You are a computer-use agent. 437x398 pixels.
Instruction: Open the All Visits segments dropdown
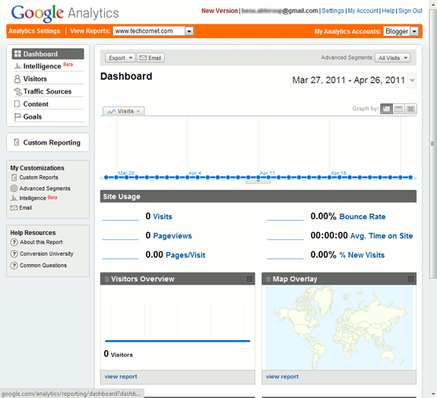click(x=392, y=58)
